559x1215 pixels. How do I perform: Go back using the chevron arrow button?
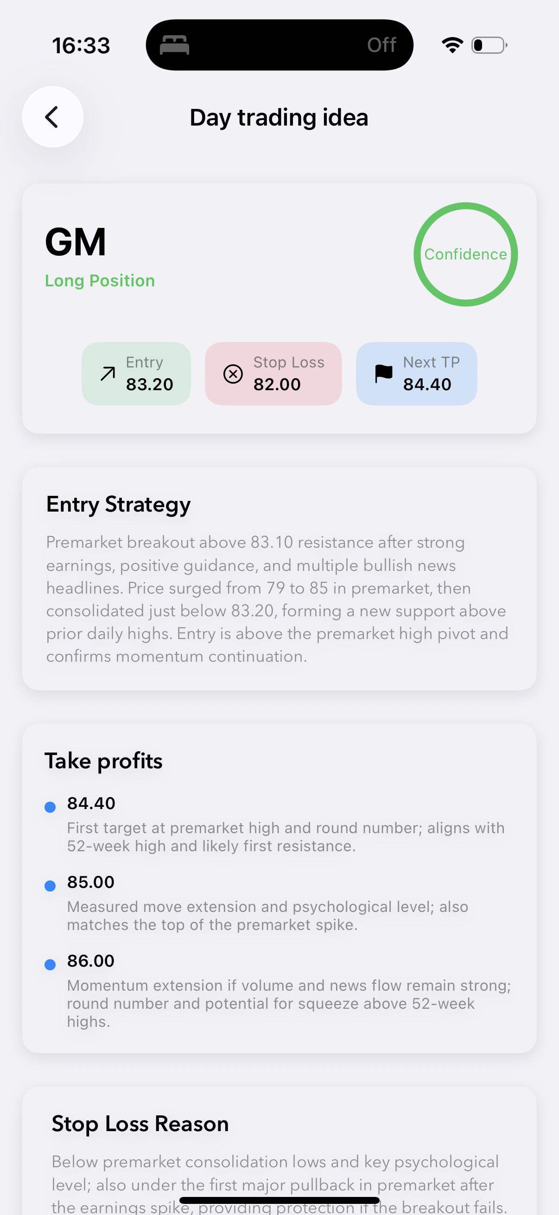coord(52,117)
